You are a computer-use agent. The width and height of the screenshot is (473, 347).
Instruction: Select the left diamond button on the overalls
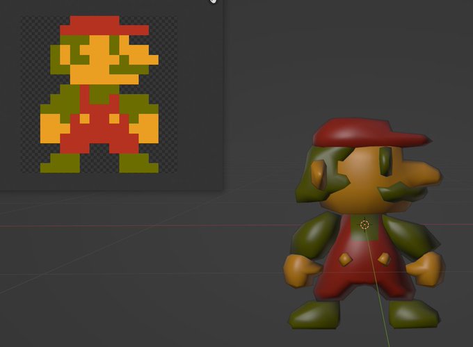tap(344, 259)
